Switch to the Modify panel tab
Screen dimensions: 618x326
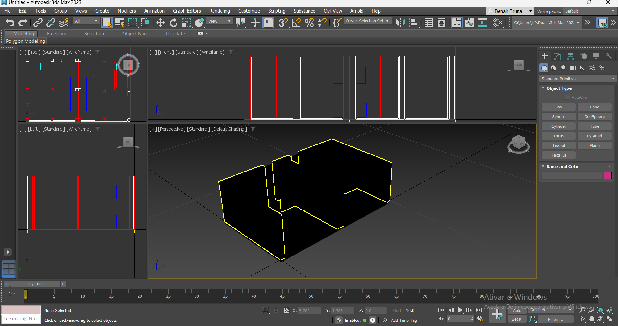[x=557, y=56]
